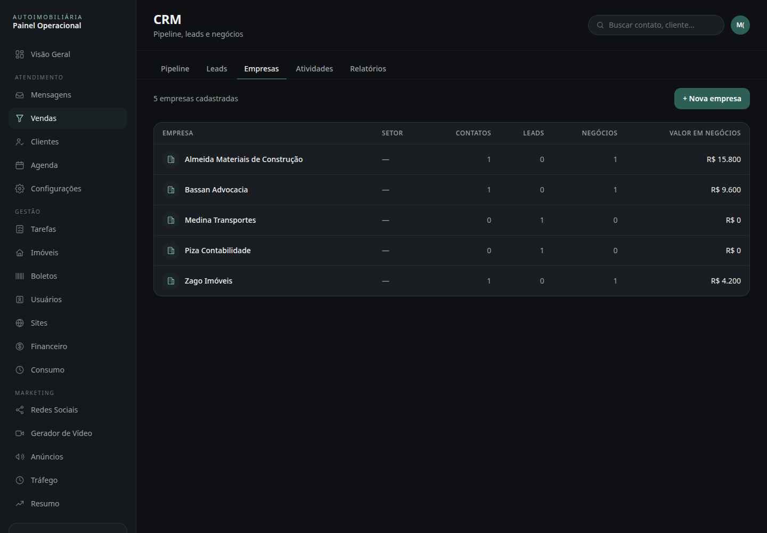Click the Agenda calendar icon
Screen dimensions: 767x533
20,165
